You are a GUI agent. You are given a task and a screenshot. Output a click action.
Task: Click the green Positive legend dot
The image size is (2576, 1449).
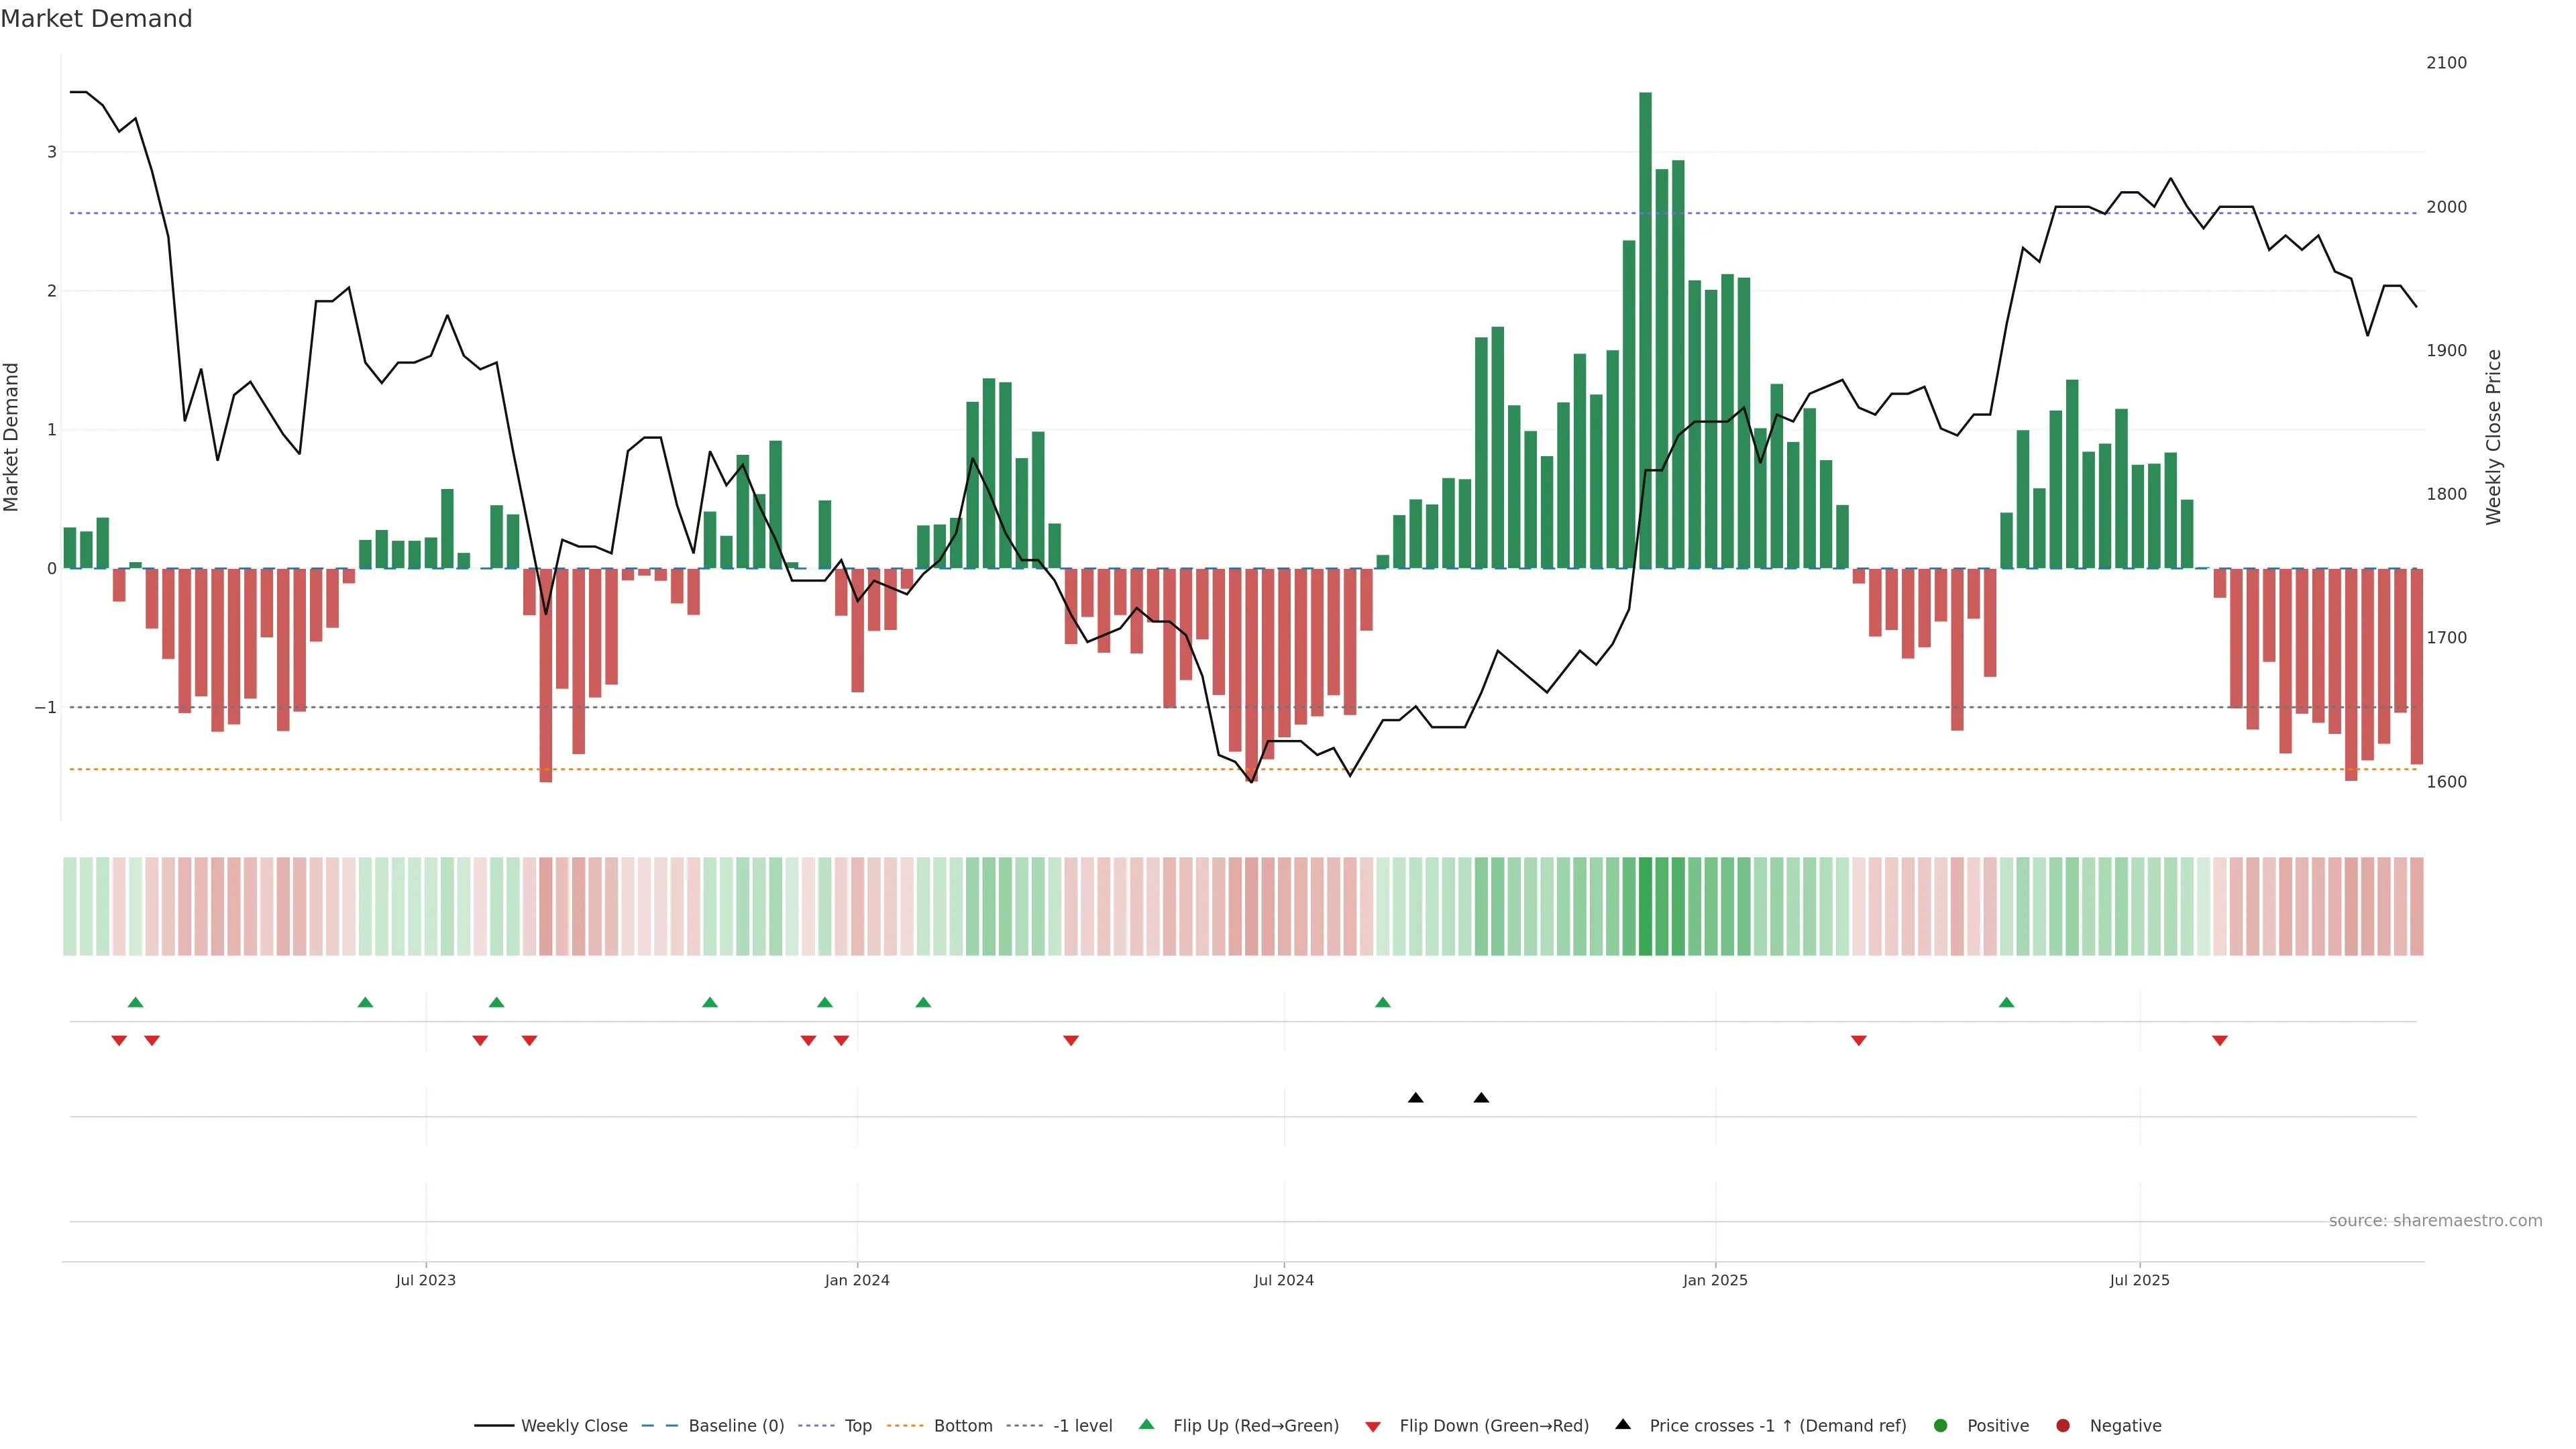[x=1941, y=1426]
